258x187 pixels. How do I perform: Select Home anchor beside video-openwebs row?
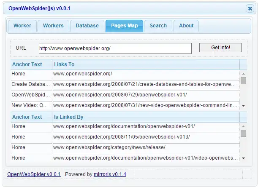(31, 158)
